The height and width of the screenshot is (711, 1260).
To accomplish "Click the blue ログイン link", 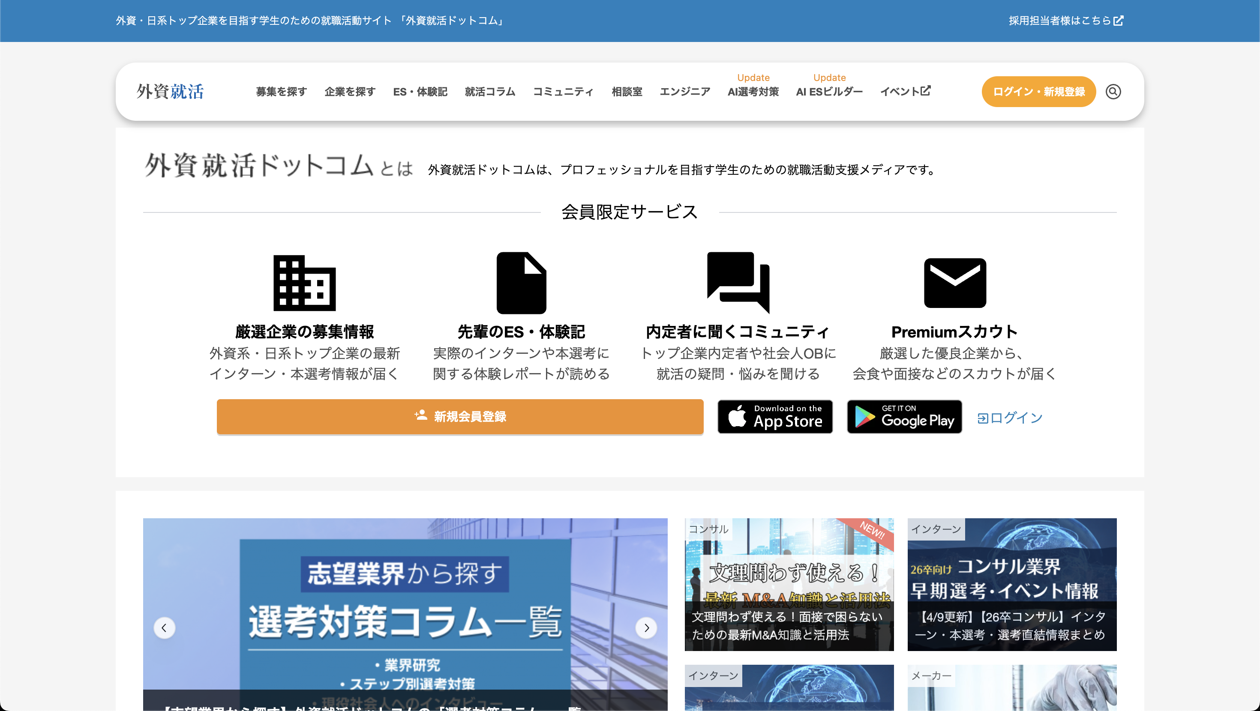I will tap(1010, 418).
